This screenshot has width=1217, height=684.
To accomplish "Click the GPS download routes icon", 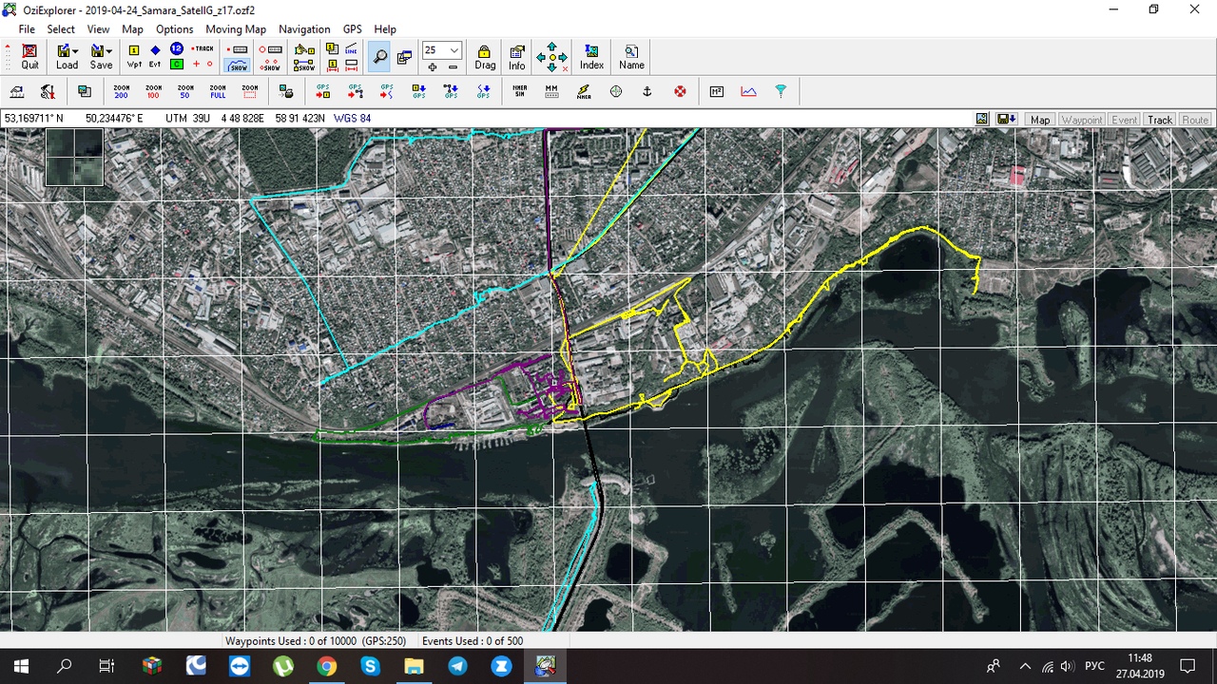I will tap(451, 91).
